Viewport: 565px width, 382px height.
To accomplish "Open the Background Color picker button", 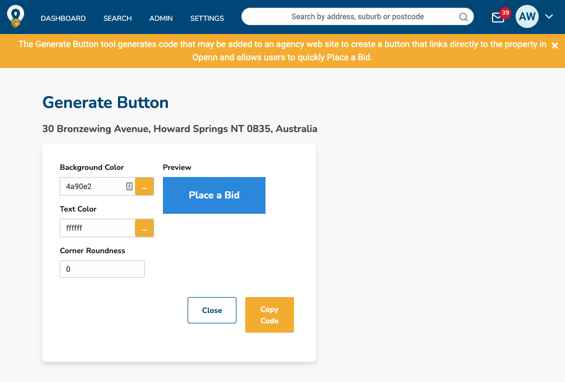I will [x=144, y=186].
